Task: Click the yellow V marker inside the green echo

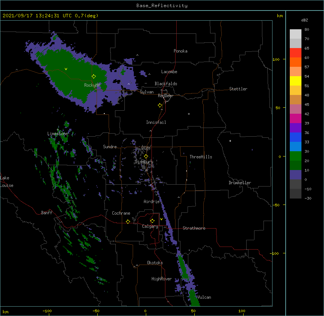Action: pyautogui.click(x=66, y=69)
